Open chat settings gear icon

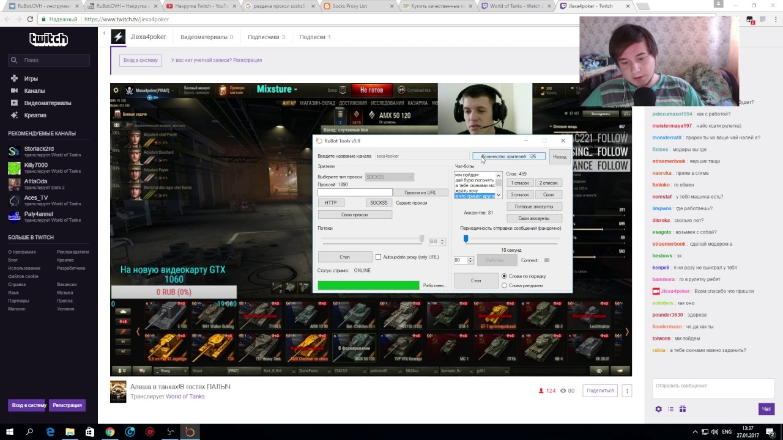658,409
